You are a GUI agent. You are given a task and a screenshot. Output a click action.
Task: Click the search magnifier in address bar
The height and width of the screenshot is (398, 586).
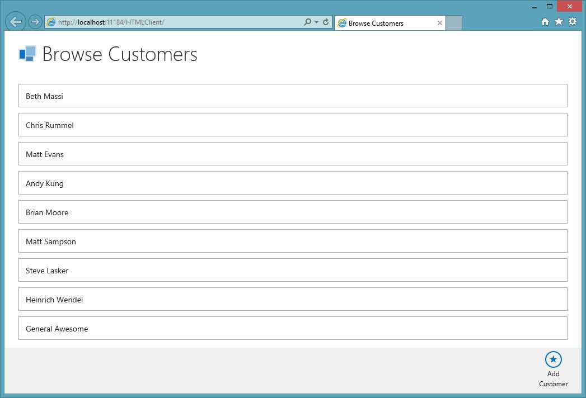pos(308,22)
